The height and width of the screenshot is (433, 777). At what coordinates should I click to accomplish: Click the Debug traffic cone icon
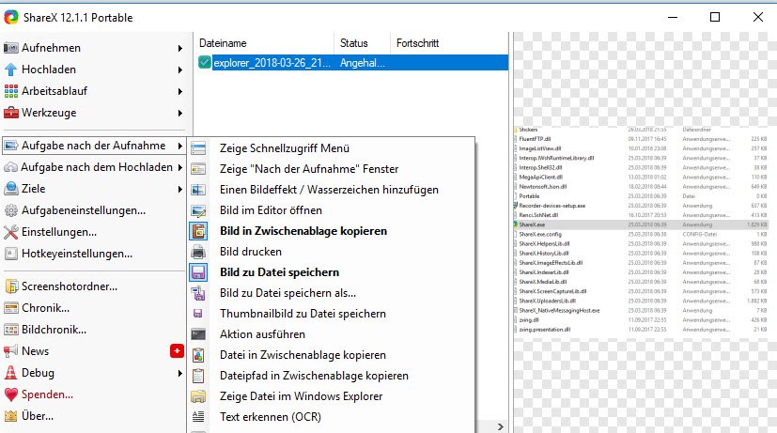click(x=11, y=373)
